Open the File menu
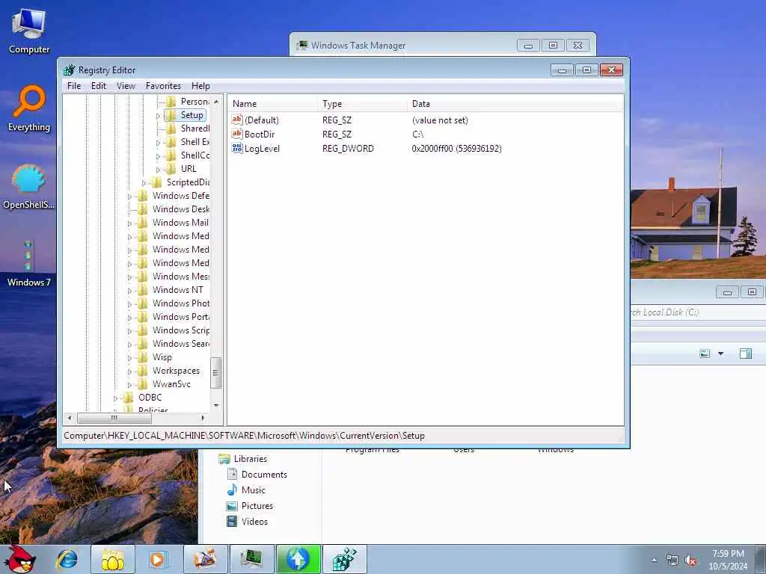 pyautogui.click(x=74, y=86)
